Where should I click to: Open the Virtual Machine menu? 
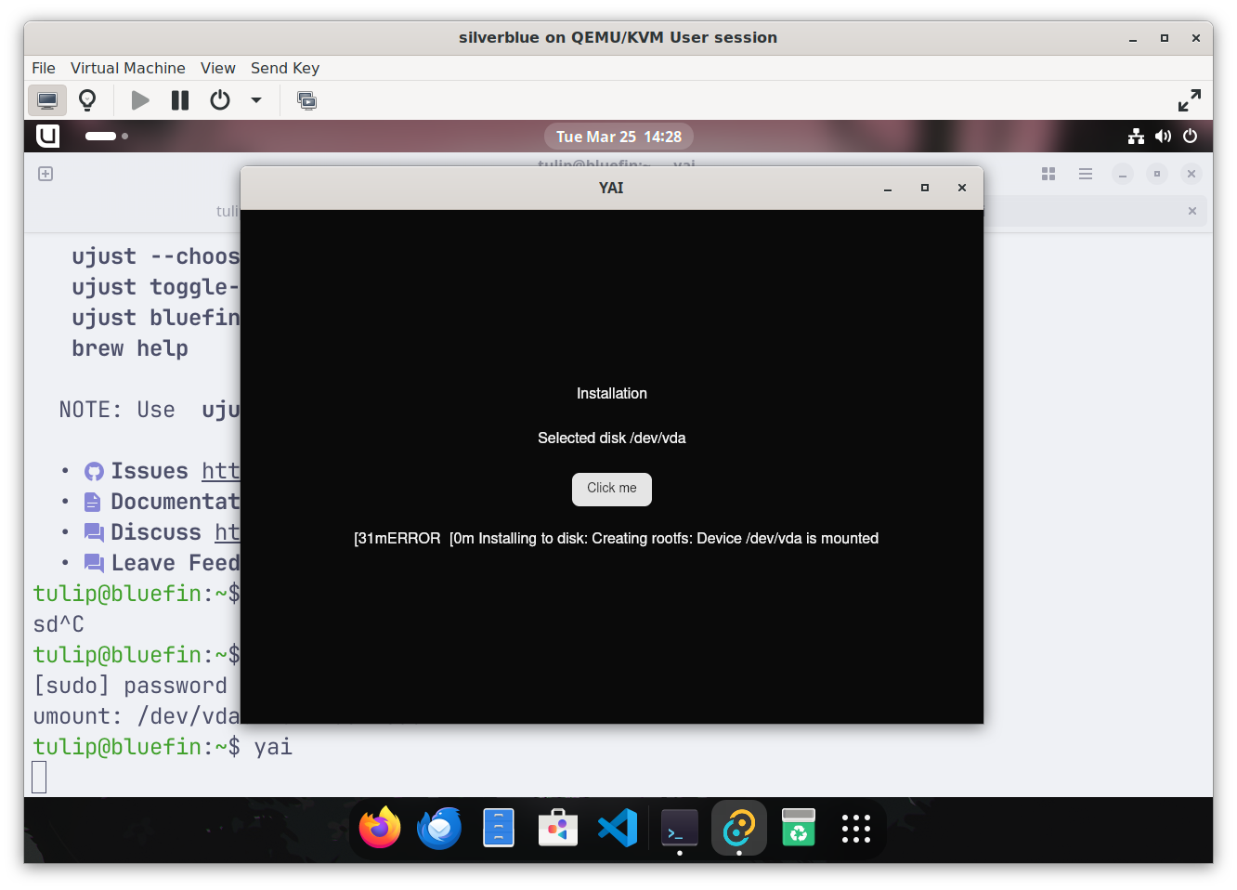pos(128,68)
